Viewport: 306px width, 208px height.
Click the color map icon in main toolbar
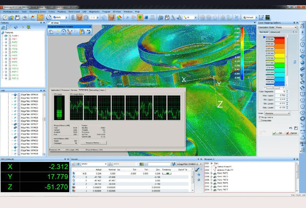tap(119, 17)
